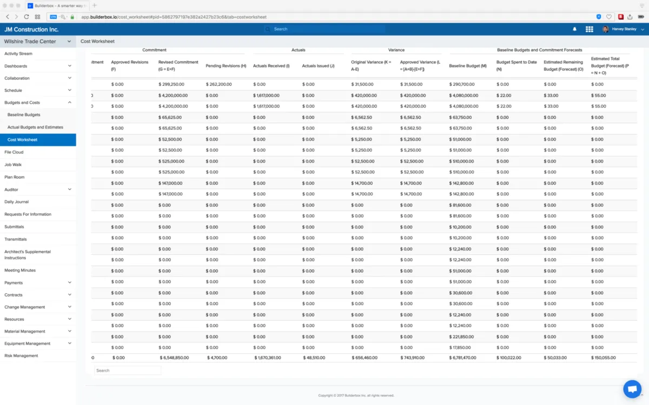
Task: Expand the Auditor sidebar section
Action: [x=70, y=190]
